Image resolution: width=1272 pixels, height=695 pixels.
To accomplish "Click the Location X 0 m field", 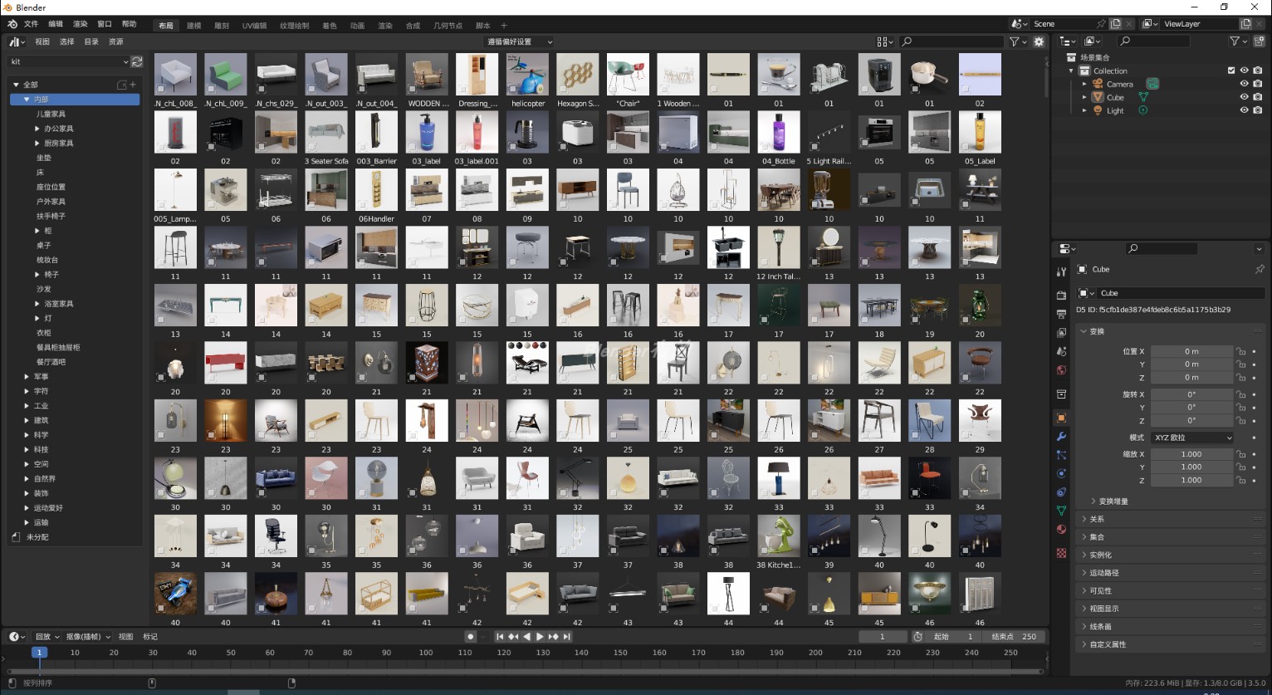I will 1191,351.
